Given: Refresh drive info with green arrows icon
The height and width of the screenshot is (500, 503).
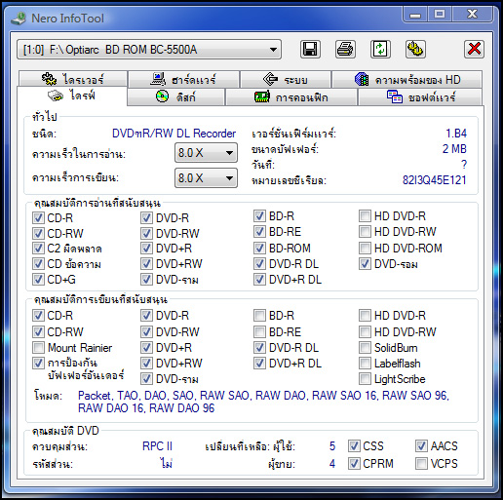Looking at the screenshot, I should tap(380, 50).
